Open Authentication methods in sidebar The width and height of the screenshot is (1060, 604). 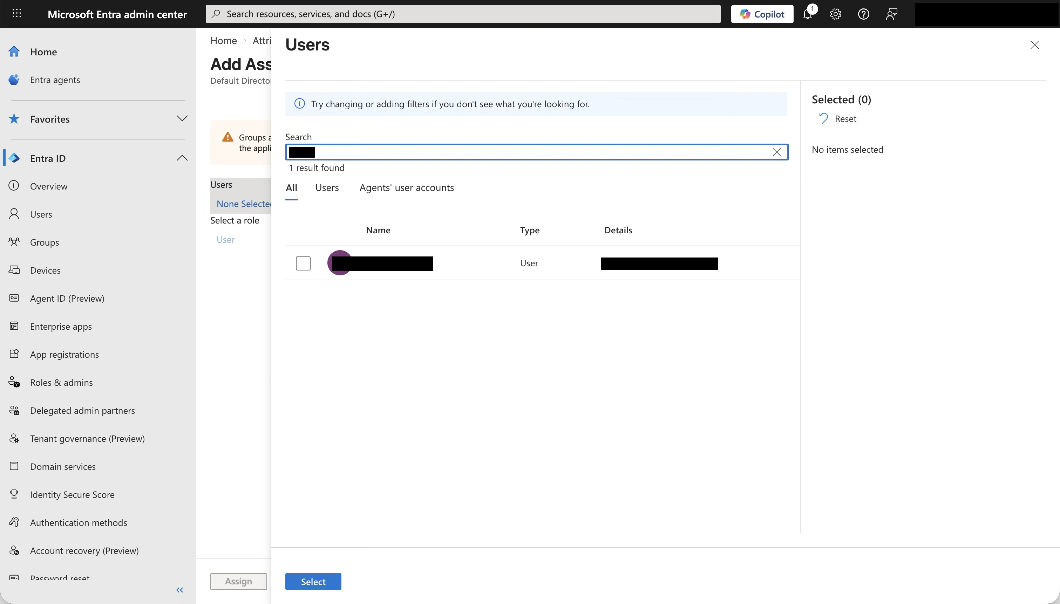tap(79, 523)
